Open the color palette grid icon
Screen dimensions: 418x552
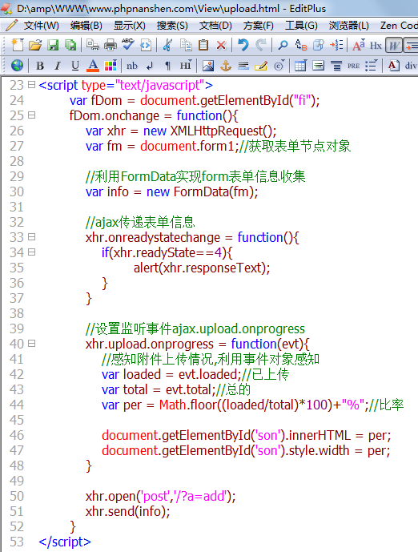(111, 66)
